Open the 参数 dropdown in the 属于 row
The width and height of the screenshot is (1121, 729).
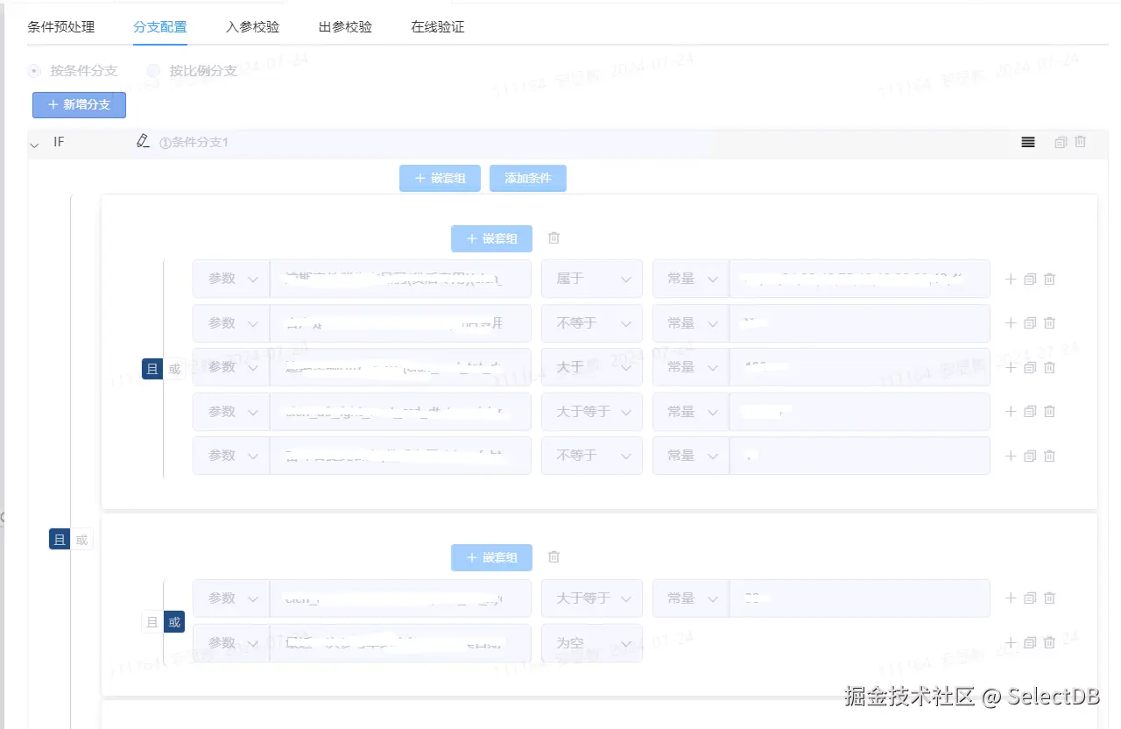(231, 279)
